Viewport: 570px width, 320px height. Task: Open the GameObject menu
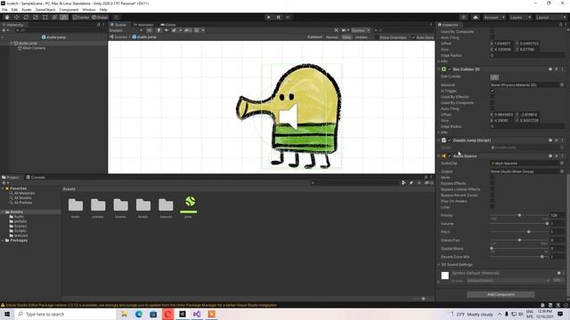45,10
